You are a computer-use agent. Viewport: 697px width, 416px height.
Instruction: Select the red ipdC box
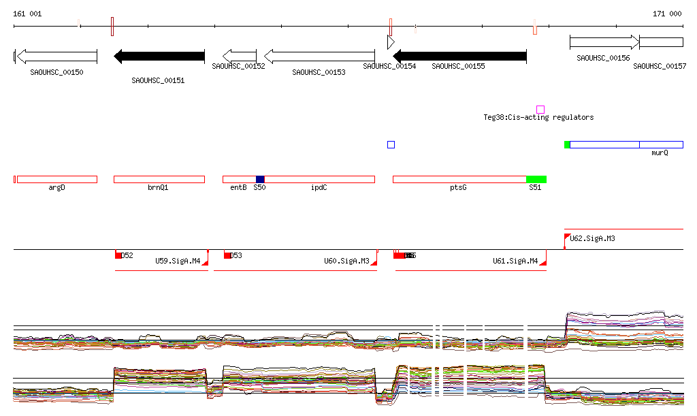[x=320, y=180]
